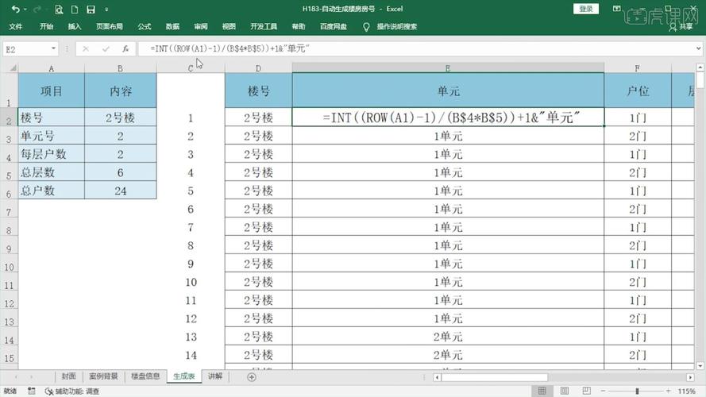
Task: Switch to the 讲解 sheet tab
Action: 215,376
